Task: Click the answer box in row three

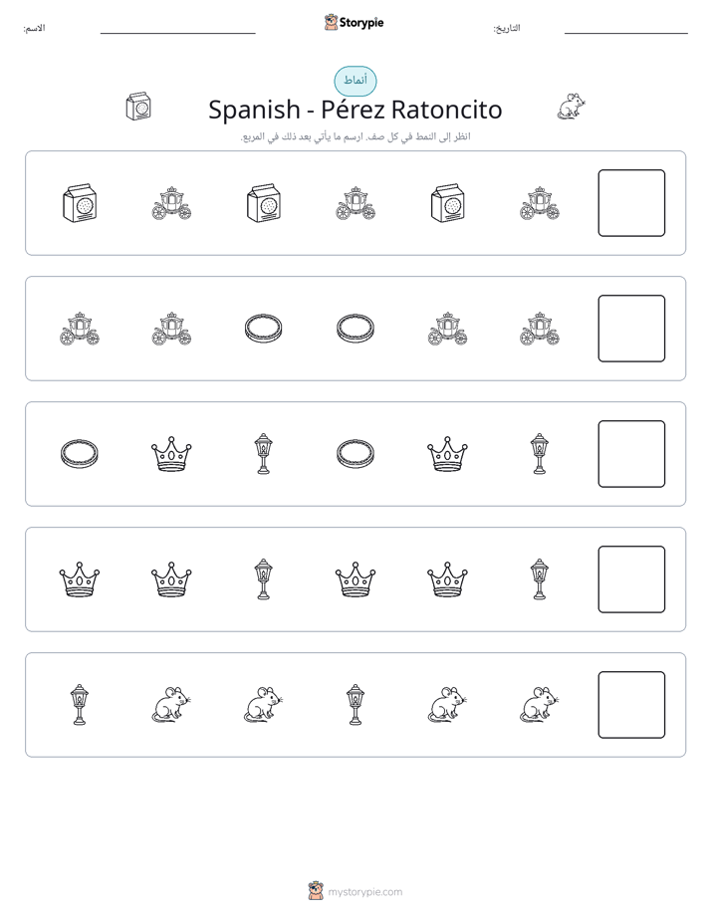Action: coord(631,454)
